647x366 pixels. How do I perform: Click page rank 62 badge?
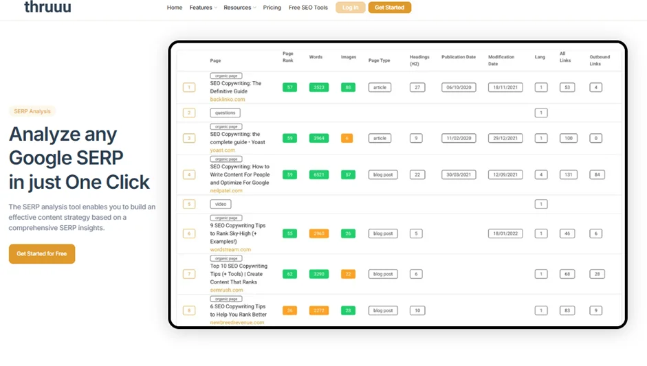289,274
